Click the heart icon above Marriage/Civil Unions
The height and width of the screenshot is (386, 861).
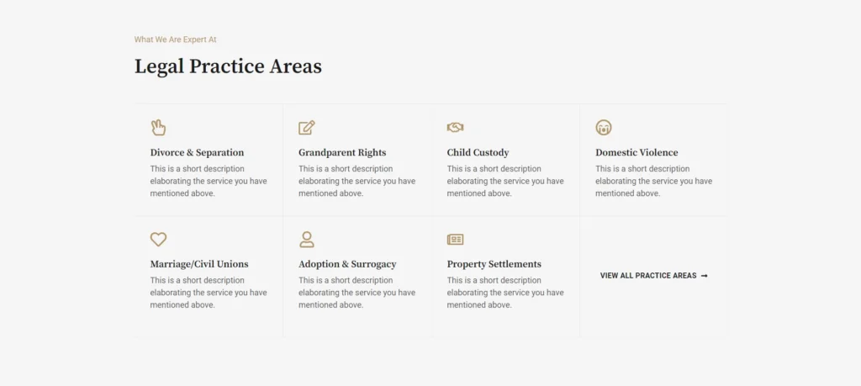click(x=158, y=240)
